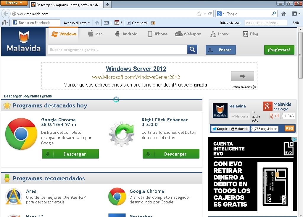Click the blue Malavida search button
Screen dimensions: 303x217
(192, 50)
